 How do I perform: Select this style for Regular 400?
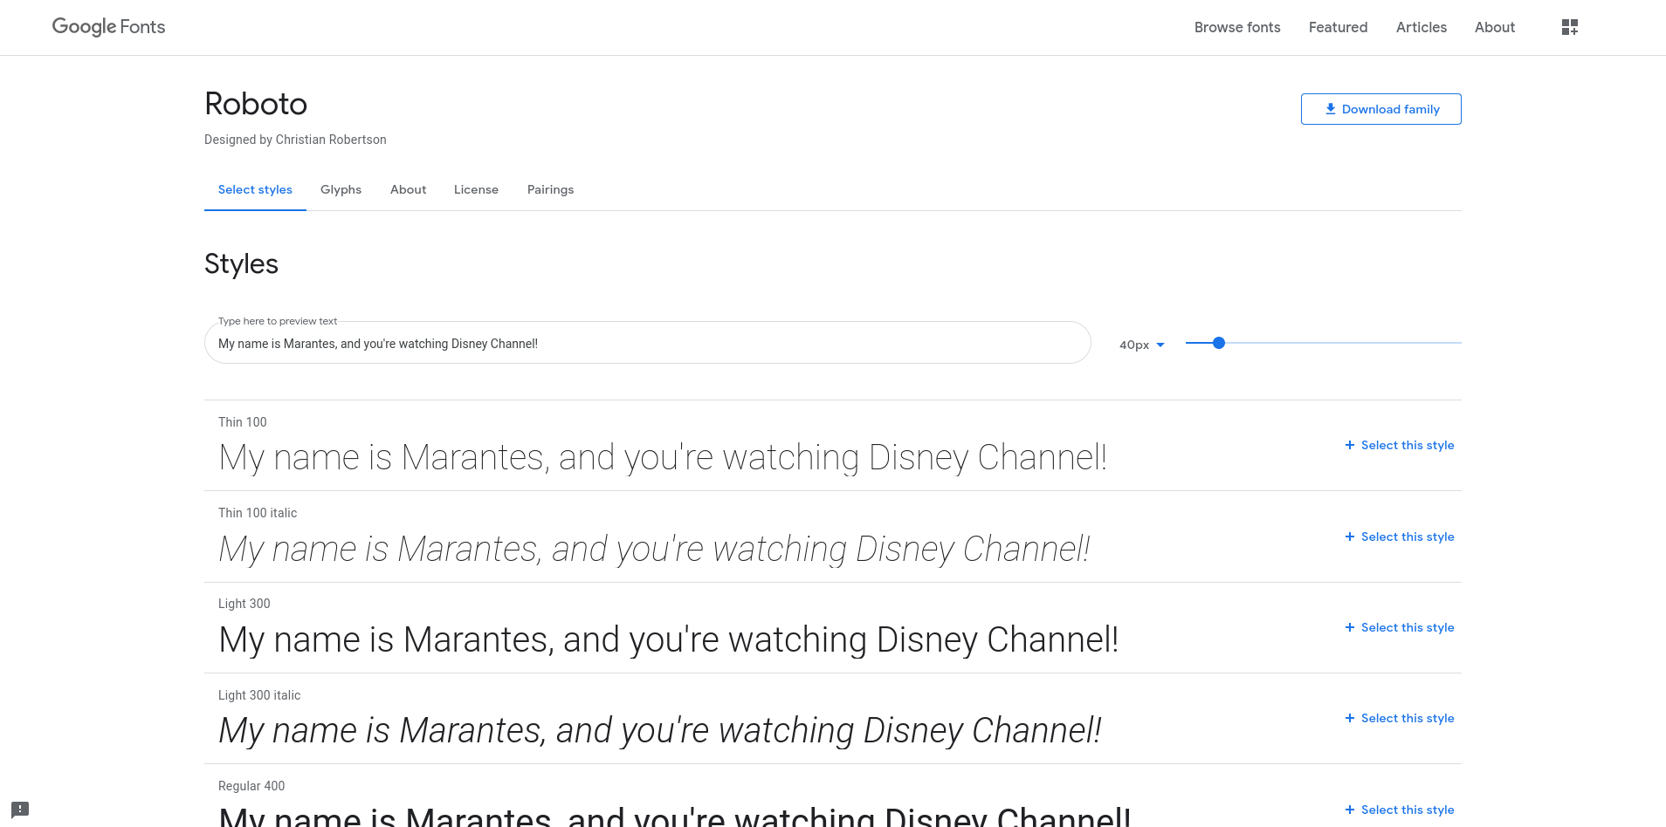click(x=1400, y=810)
